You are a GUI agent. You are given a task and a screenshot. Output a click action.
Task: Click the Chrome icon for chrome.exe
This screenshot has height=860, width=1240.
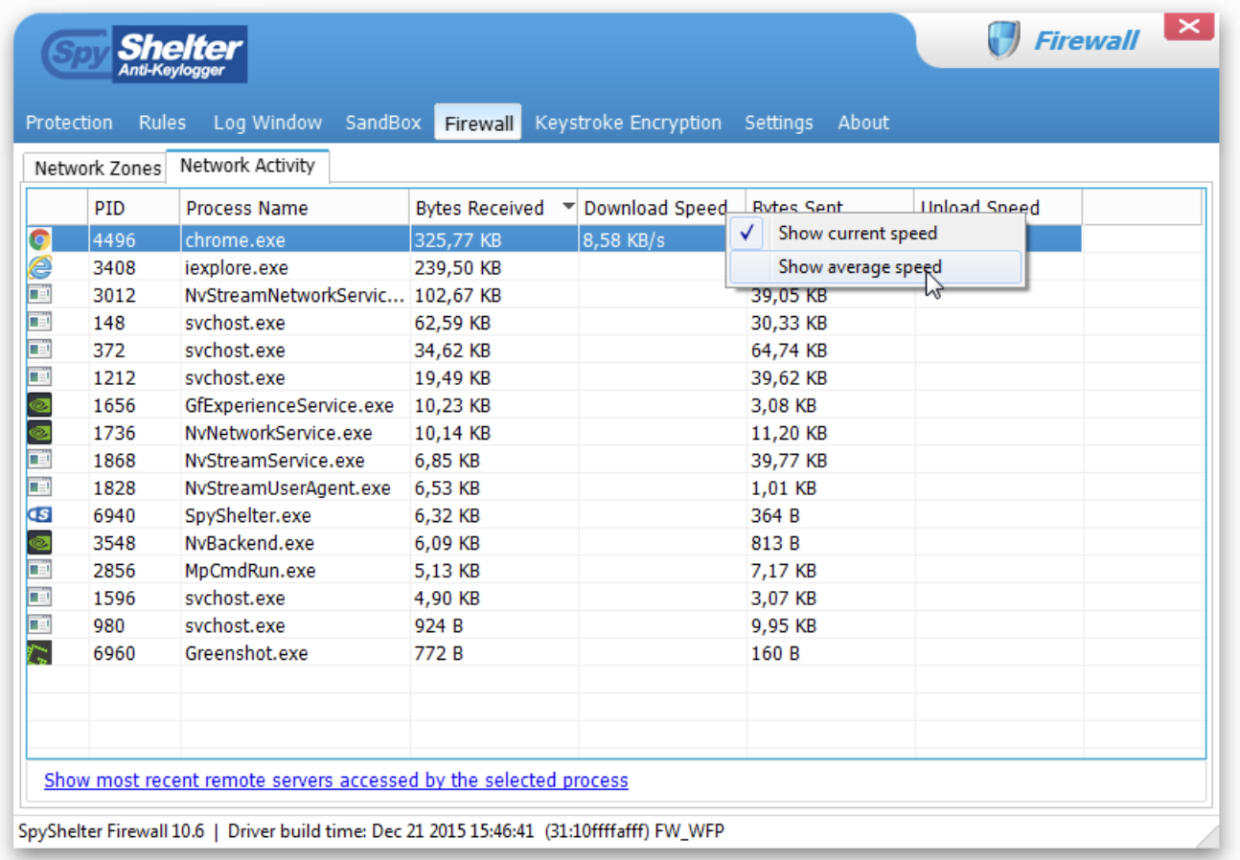(x=39, y=239)
